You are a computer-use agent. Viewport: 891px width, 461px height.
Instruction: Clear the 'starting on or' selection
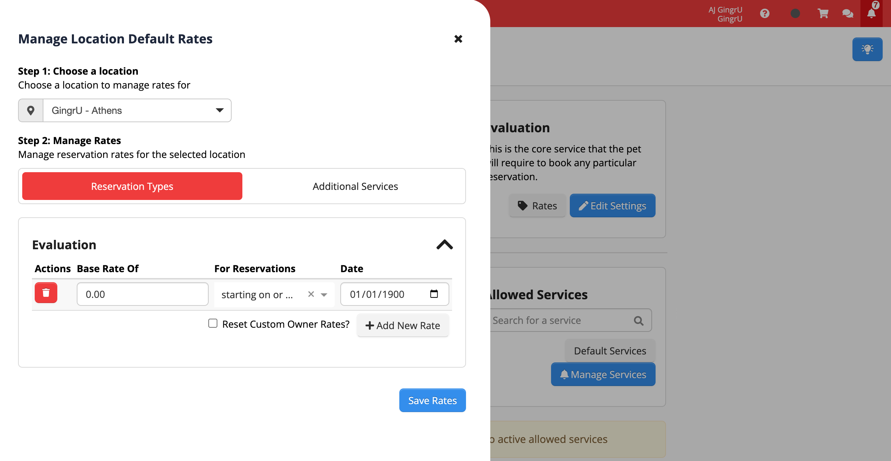point(311,294)
